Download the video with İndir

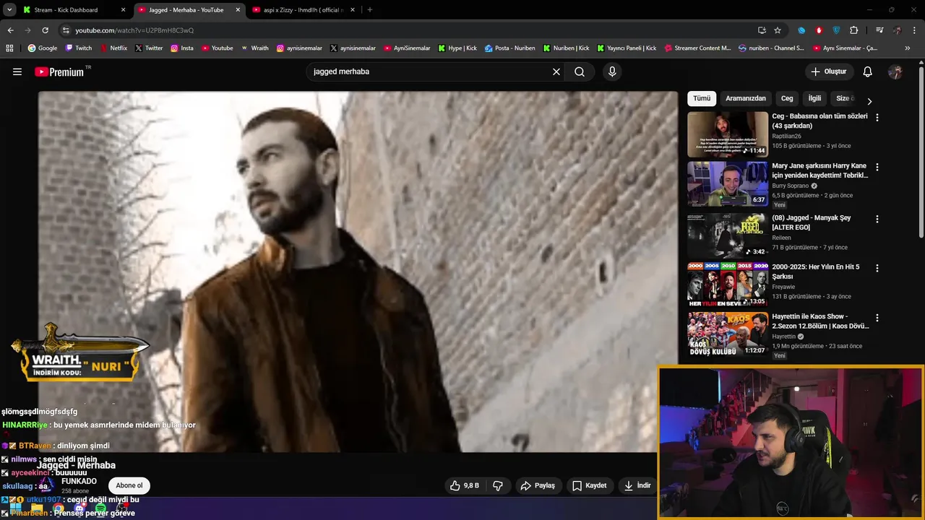click(637, 485)
